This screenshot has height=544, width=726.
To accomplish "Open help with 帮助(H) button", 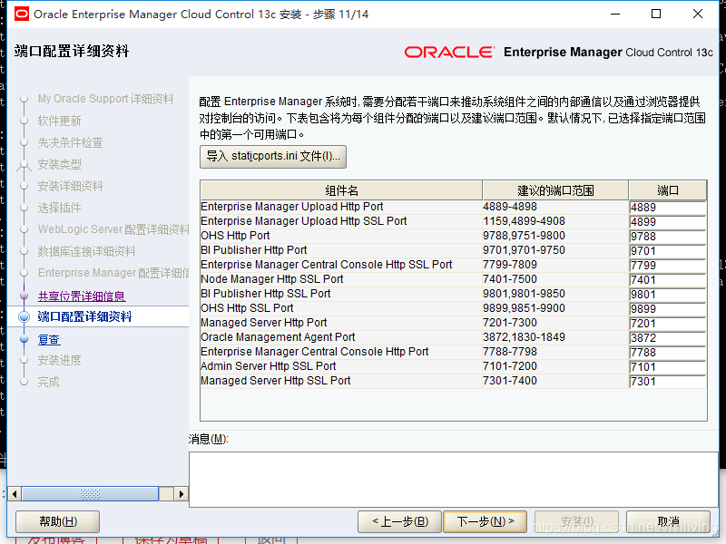I will tap(58, 522).
